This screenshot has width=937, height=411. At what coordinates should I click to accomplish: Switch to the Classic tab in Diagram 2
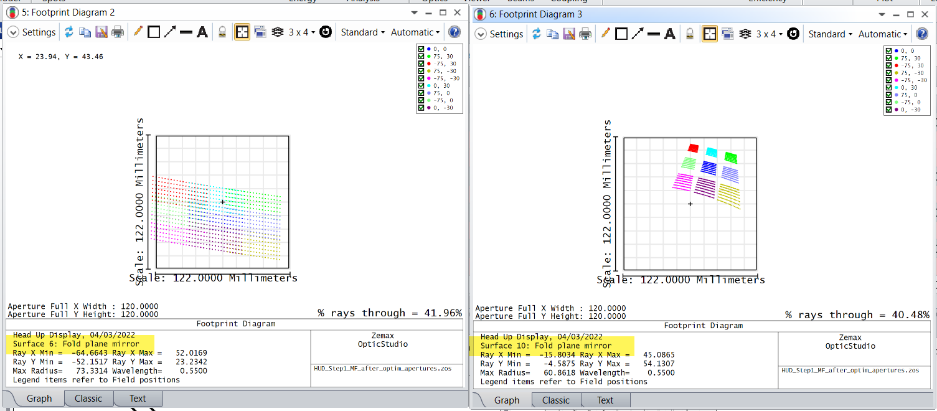point(88,399)
